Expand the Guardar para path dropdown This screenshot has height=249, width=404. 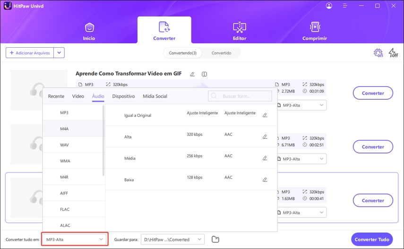tap(199, 240)
